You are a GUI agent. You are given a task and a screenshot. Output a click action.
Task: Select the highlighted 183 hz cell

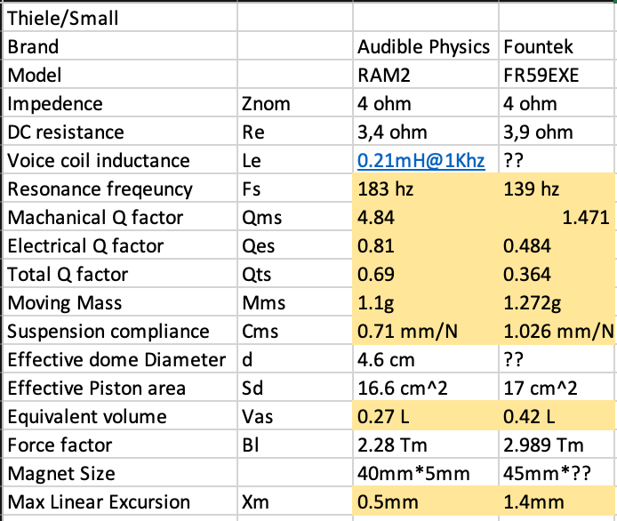pyautogui.click(x=426, y=188)
